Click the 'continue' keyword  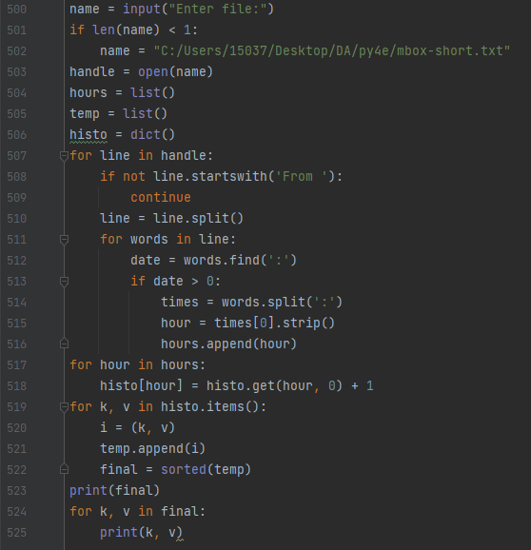(x=161, y=198)
